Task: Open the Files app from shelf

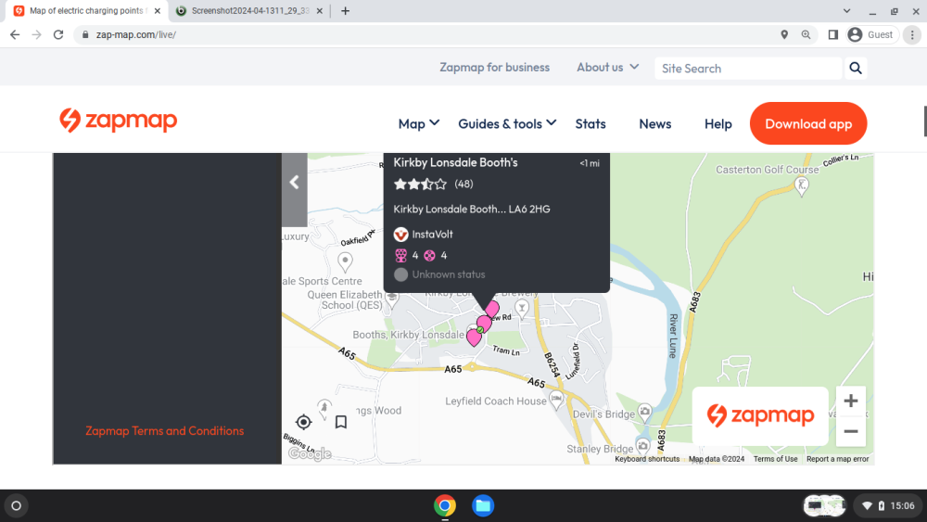Action: 483,506
